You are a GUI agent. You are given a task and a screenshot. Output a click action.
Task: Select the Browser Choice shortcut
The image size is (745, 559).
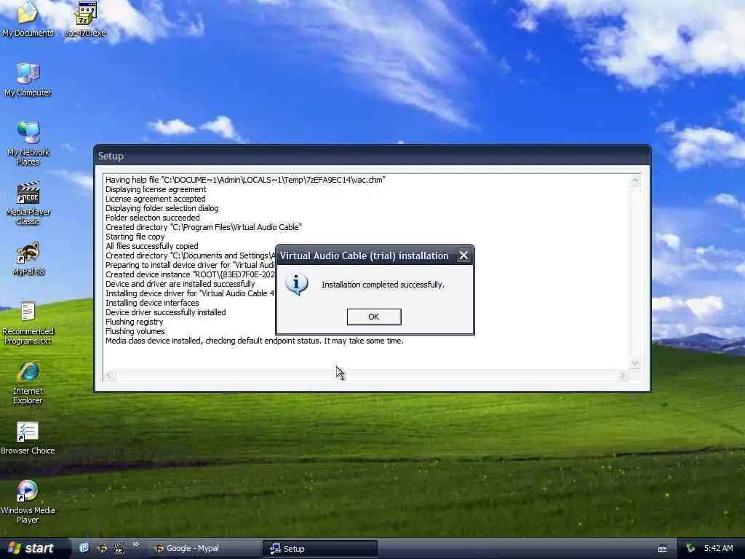pyautogui.click(x=28, y=438)
